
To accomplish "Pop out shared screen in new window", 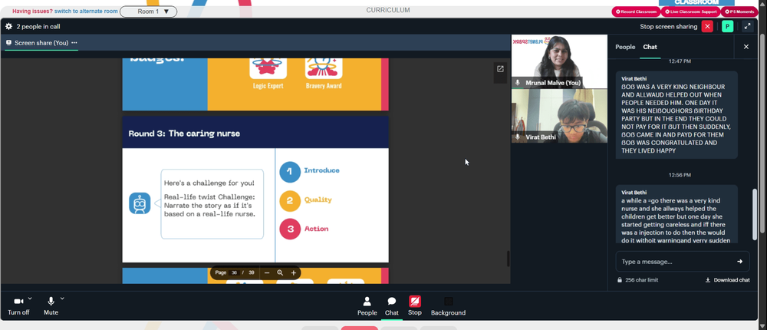I will (500, 69).
